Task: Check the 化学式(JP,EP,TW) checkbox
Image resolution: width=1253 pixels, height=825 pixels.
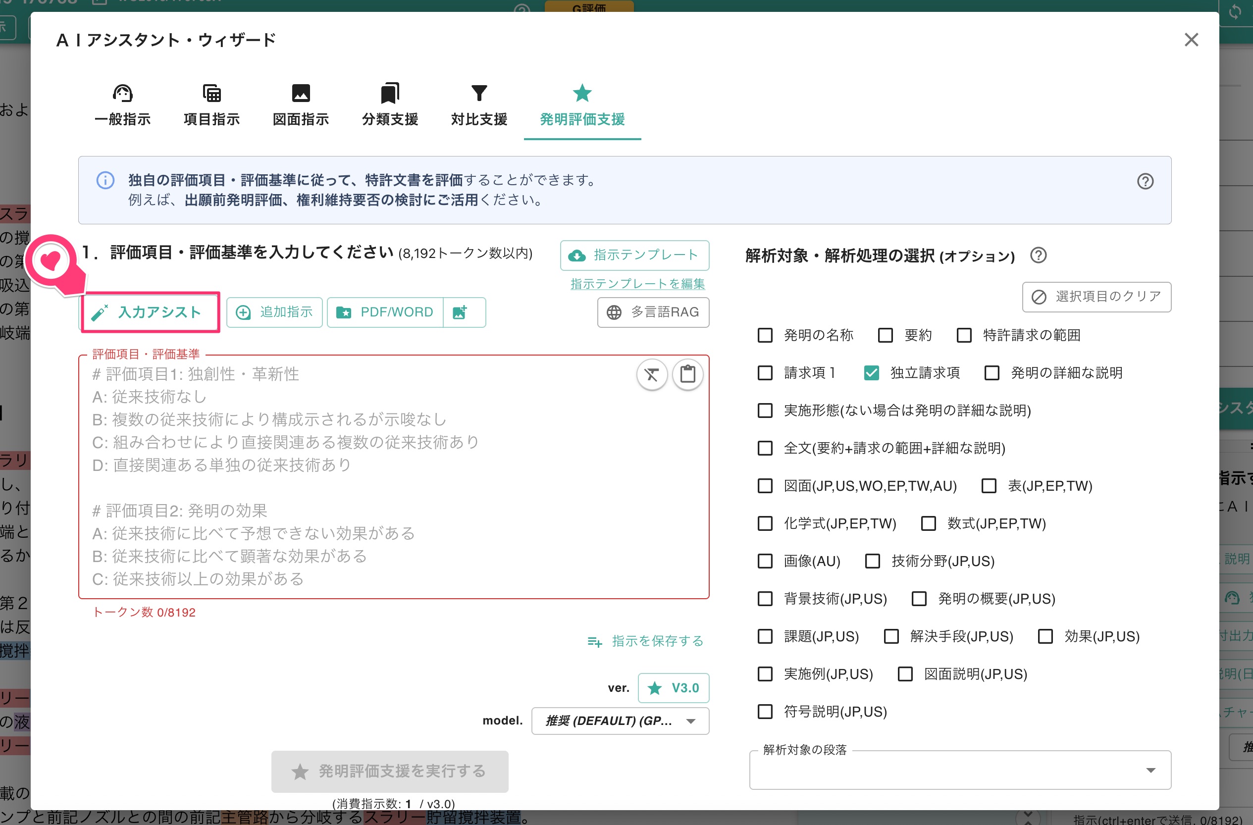Action: (765, 523)
